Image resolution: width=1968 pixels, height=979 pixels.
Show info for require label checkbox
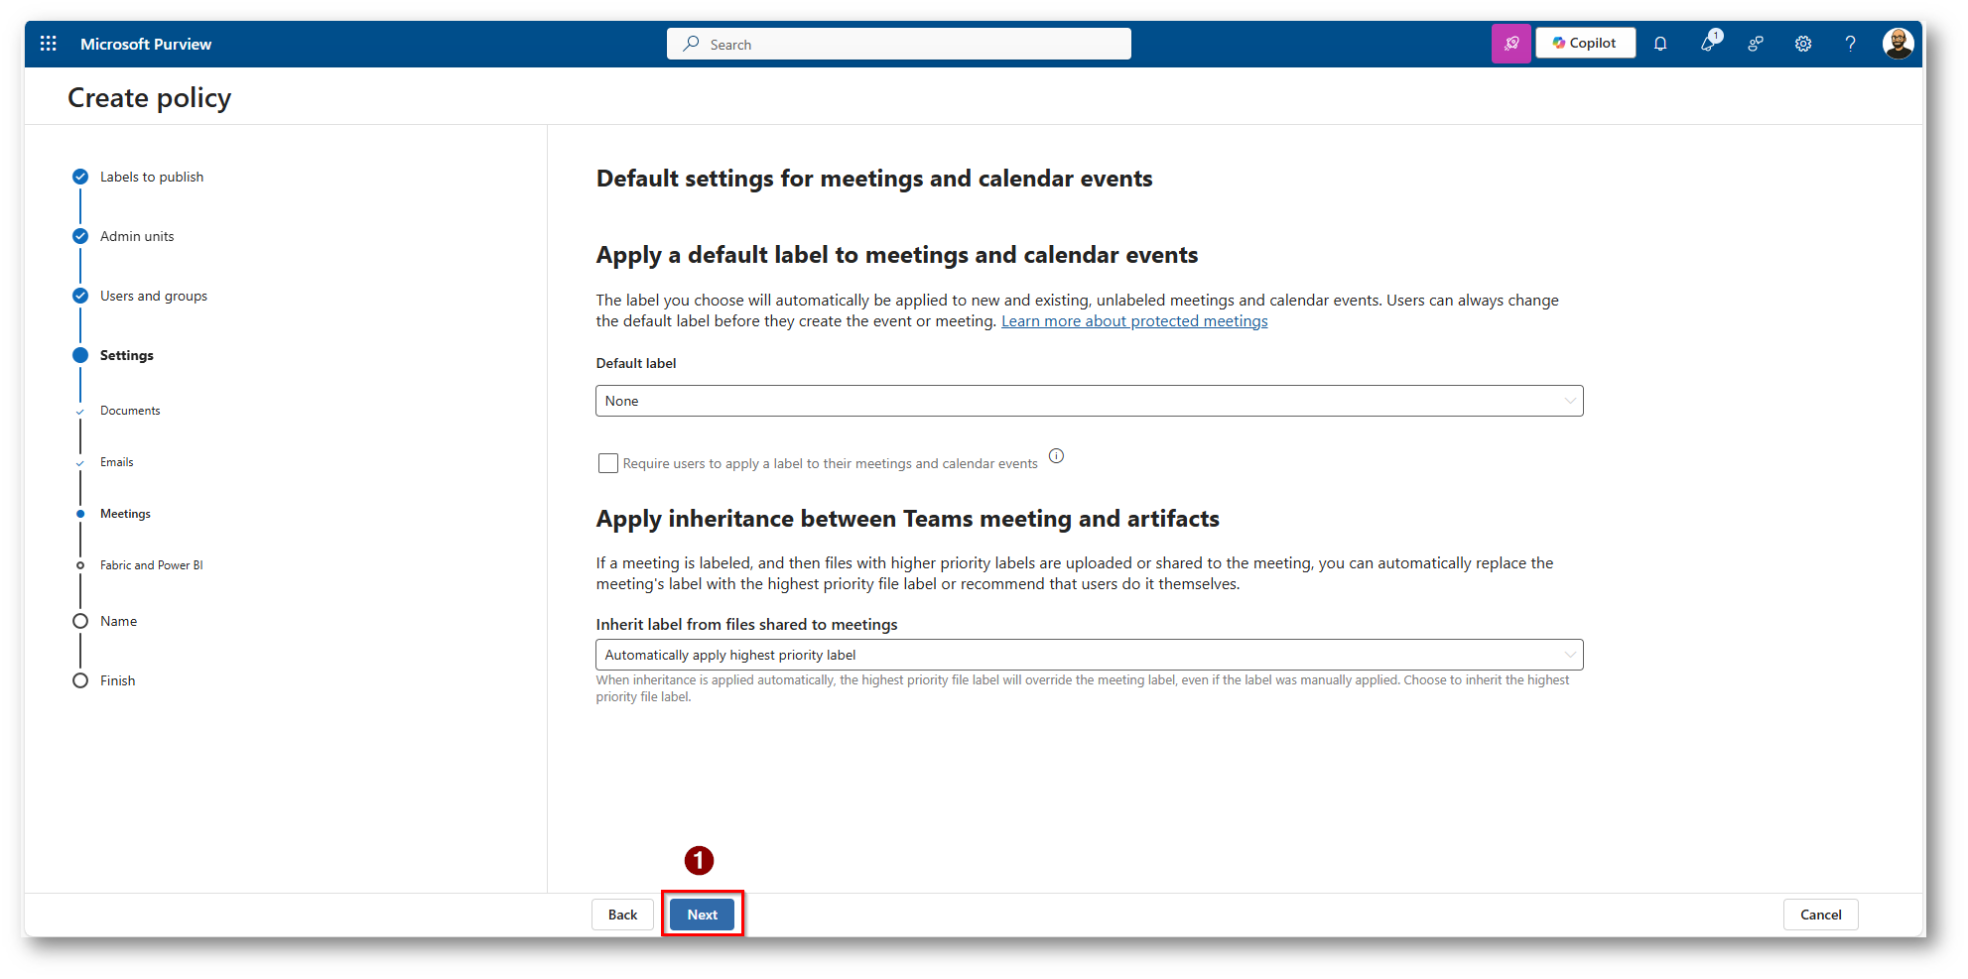(x=1056, y=456)
